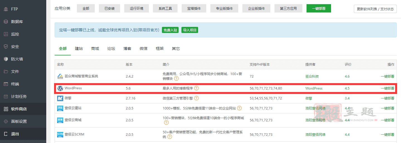Screen dimensions: 401x143
Task: Click 一键部署 link for 壹佰云SCRM
Action: (x=387, y=135)
